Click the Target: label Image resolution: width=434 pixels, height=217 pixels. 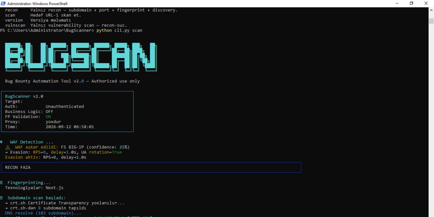click(14, 101)
